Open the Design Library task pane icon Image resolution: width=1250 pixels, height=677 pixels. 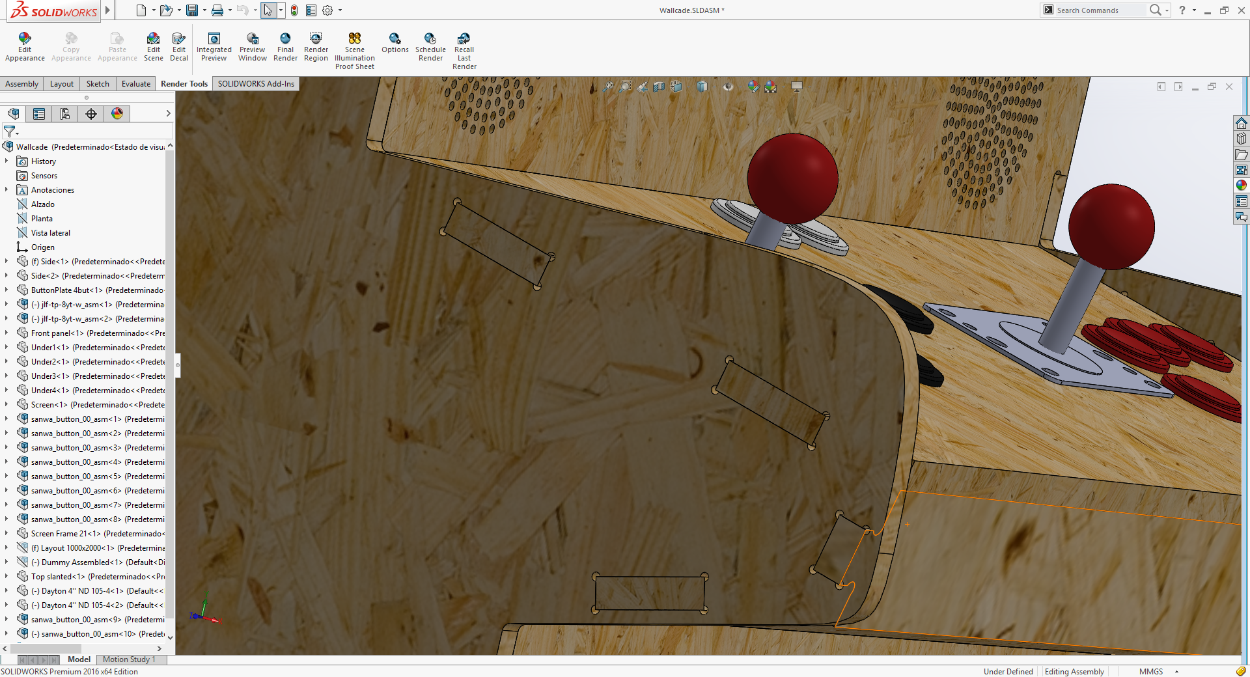pyautogui.click(x=1242, y=139)
